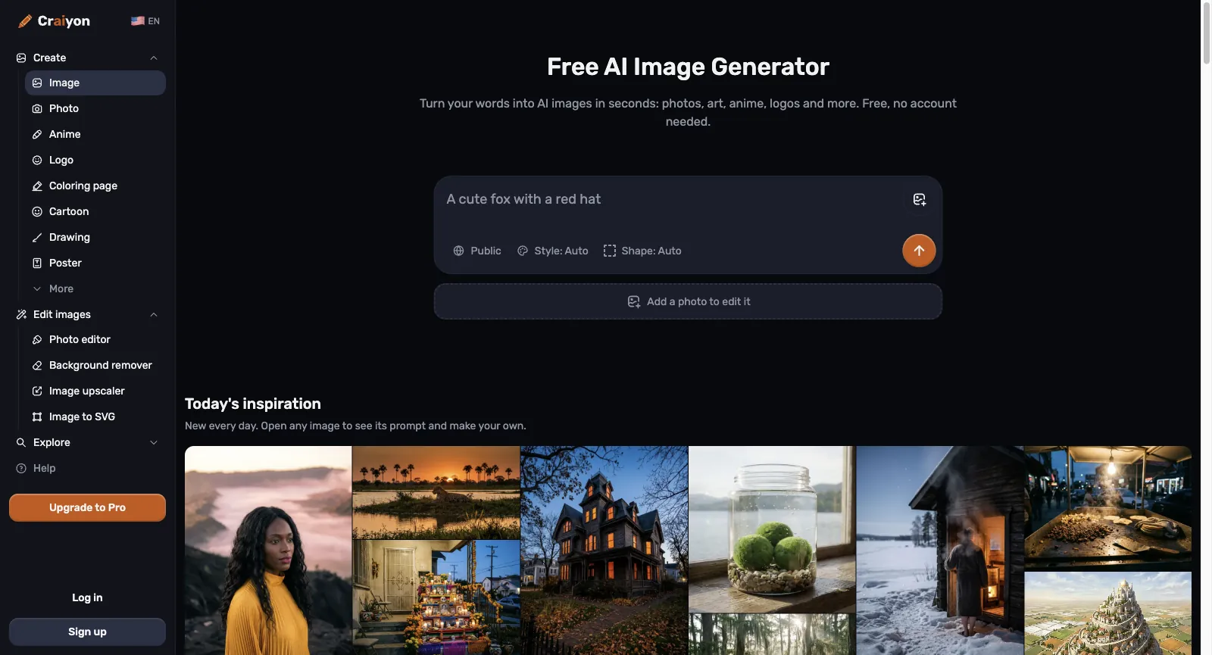1212x655 pixels.
Task: Open the haunted Victorian house image
Action: point(604,551)
